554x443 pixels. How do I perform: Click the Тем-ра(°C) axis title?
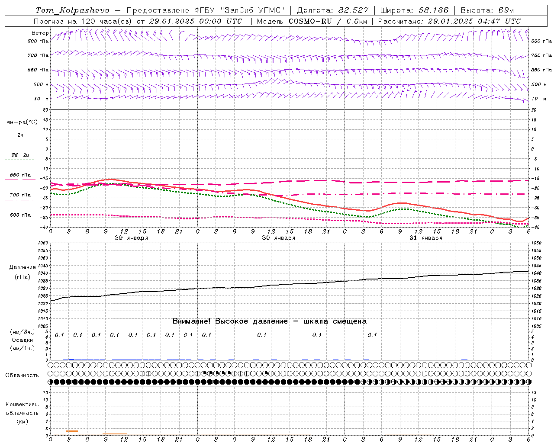click(x=20, y=122)
